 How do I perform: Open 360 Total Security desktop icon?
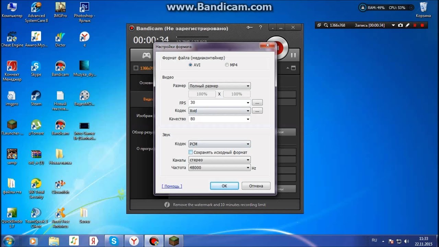(x=36, y=188)
